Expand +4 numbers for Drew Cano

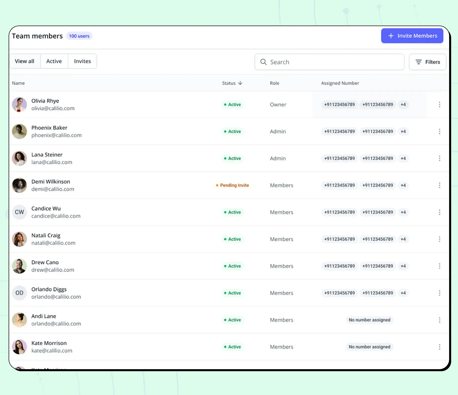point(403,266)
